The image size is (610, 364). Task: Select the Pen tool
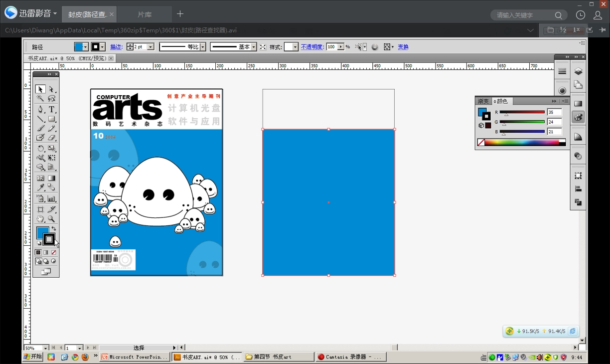pyautogui.click(x=40, y=109)
